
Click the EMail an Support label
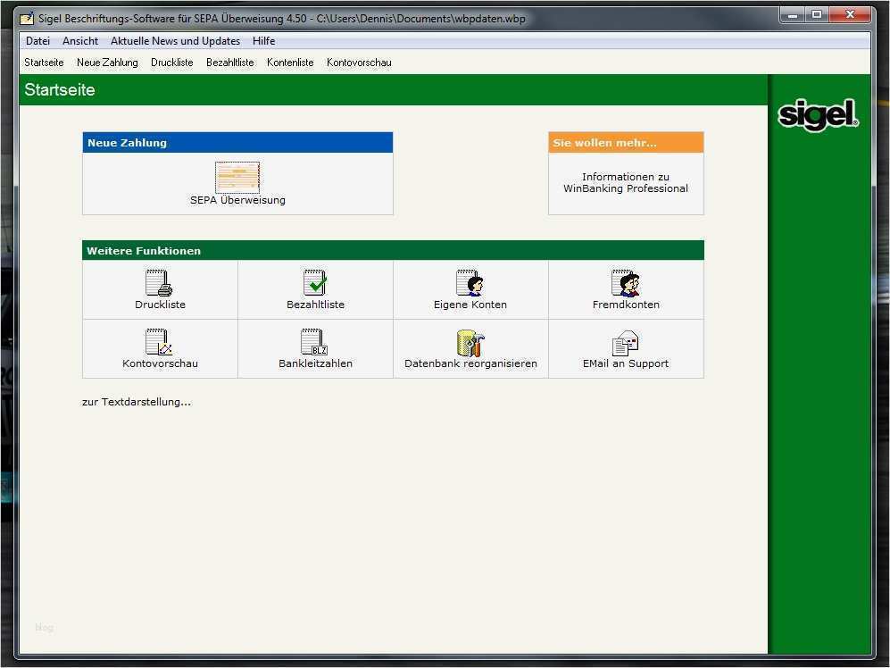pos(626,363)
